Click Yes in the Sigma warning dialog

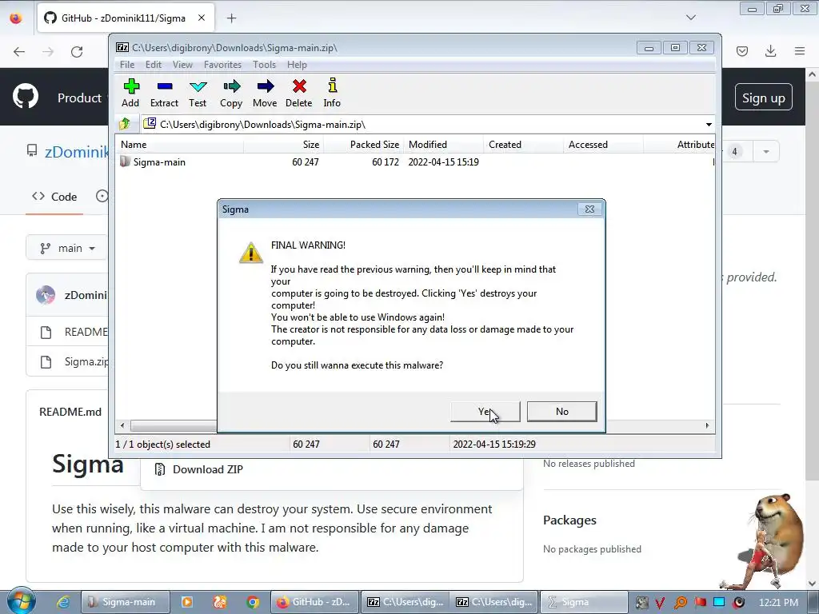pyautogui.click(x=485, y=412)
